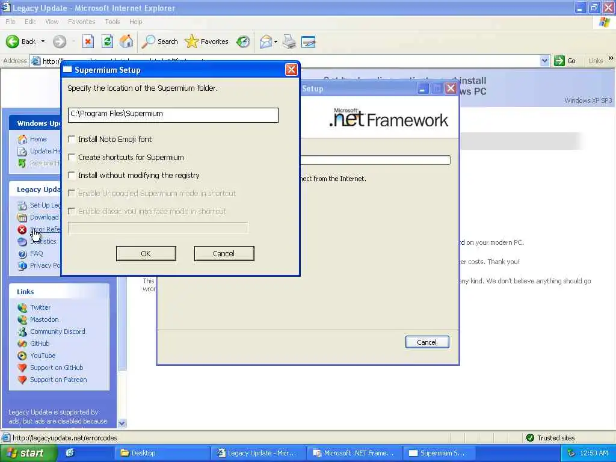
Task: Close the Supermium Setup dialog
Action: pos(291,70)
